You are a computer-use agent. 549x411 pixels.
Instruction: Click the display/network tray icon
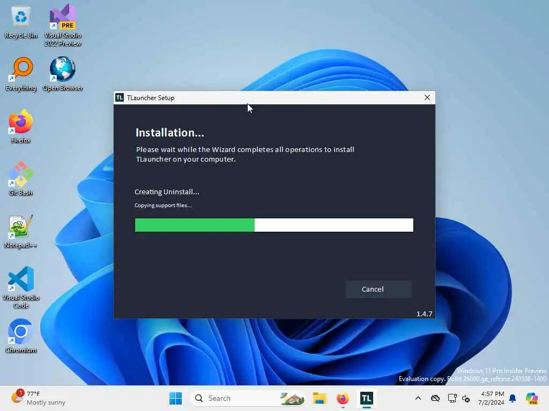[x=452, y=398]
